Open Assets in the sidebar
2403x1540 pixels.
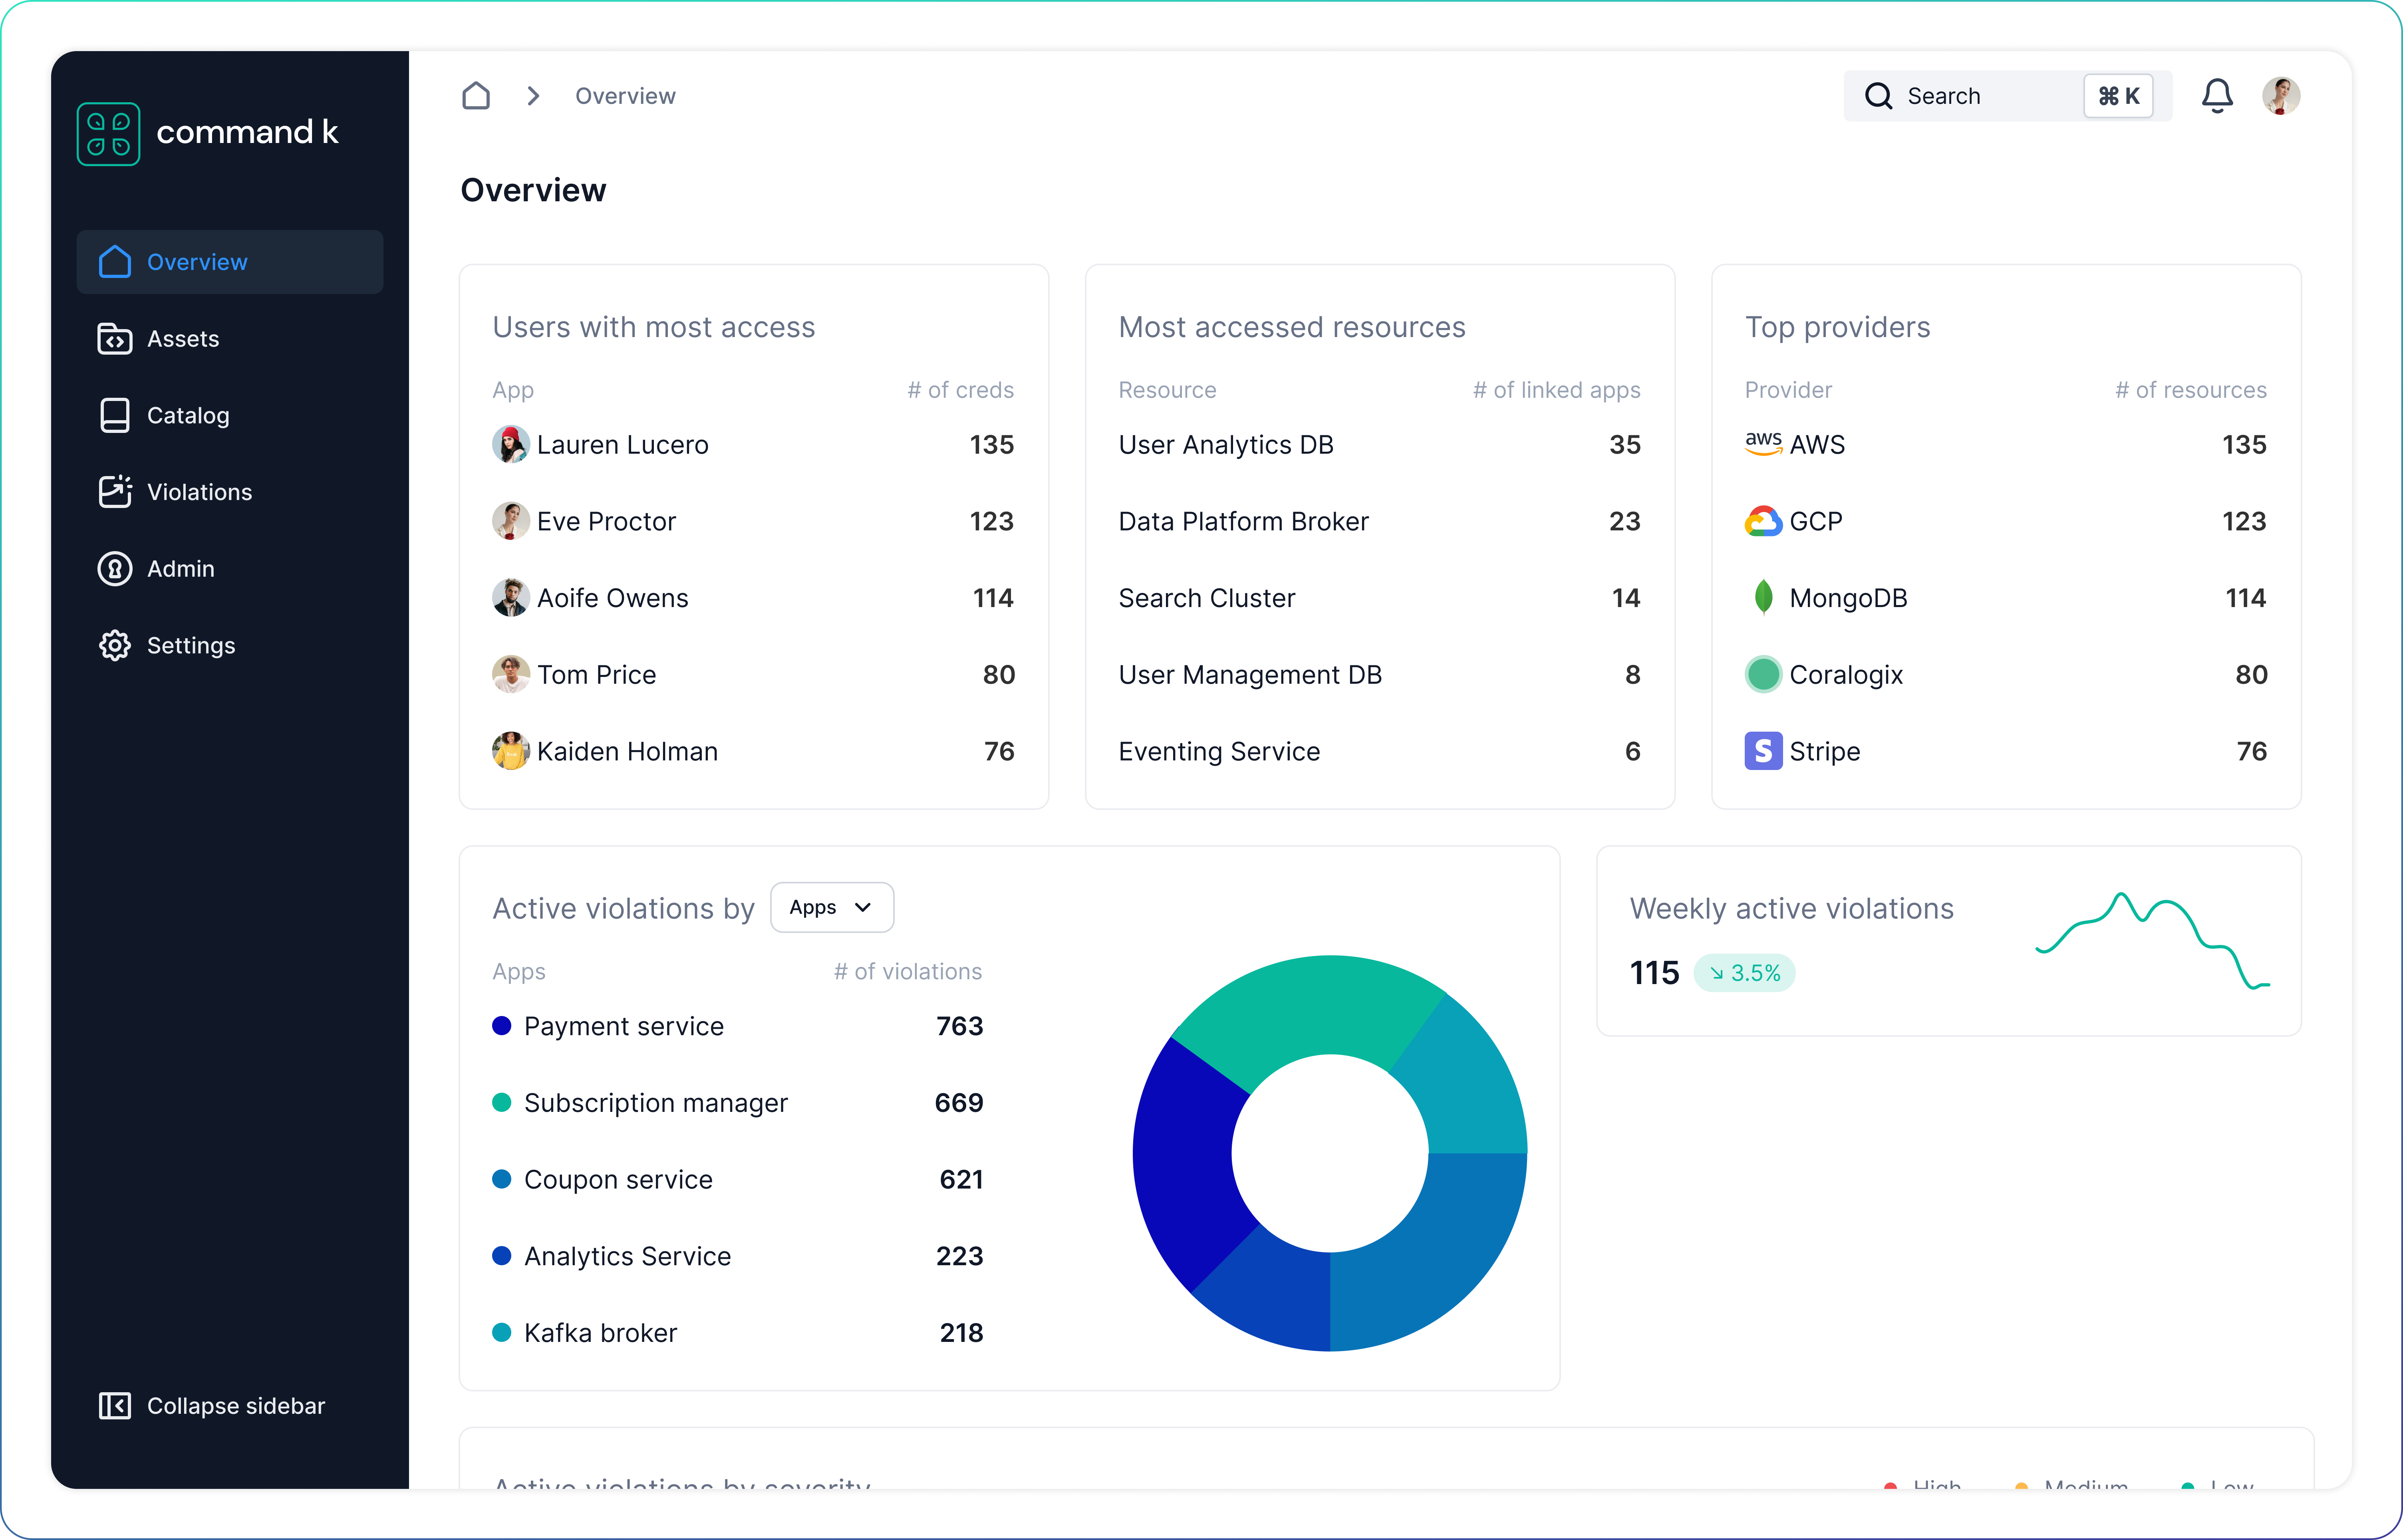pos(230,339)
